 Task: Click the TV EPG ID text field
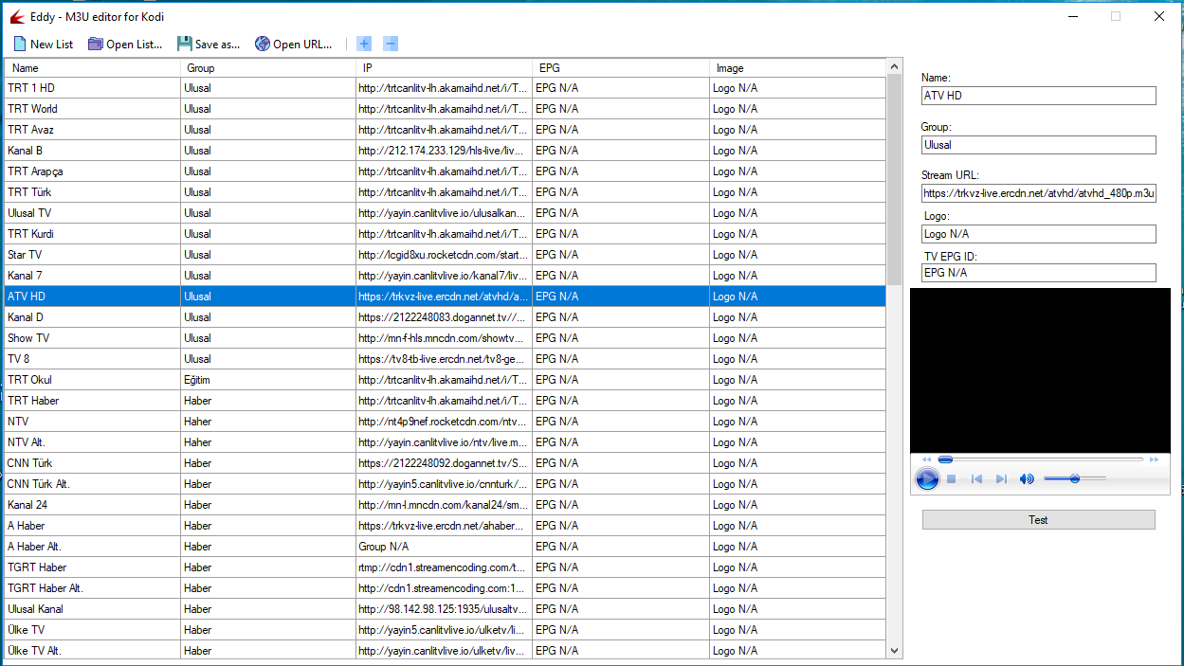click(1038, 273)
